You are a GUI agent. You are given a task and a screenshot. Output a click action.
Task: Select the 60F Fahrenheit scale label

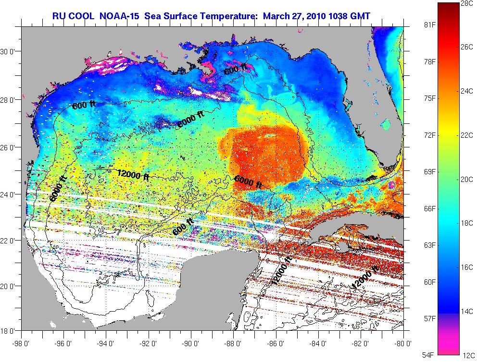(x=430, y=282)
